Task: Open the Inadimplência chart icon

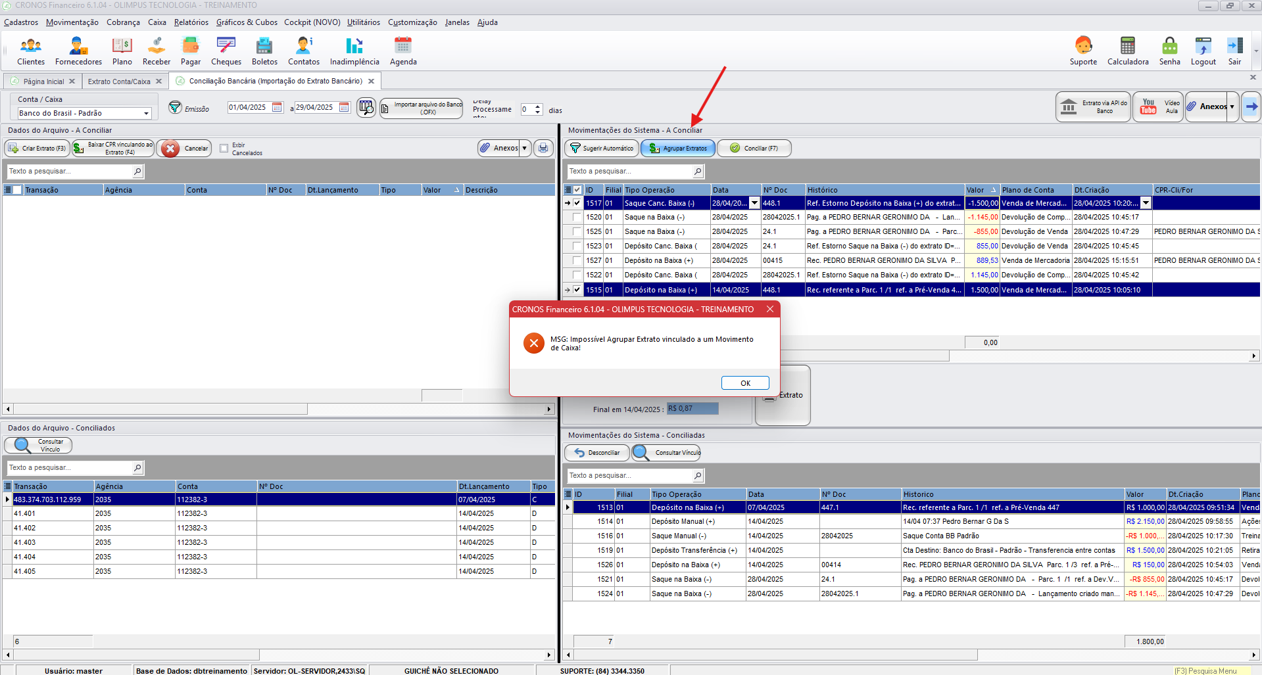Action: coord(354,51)
